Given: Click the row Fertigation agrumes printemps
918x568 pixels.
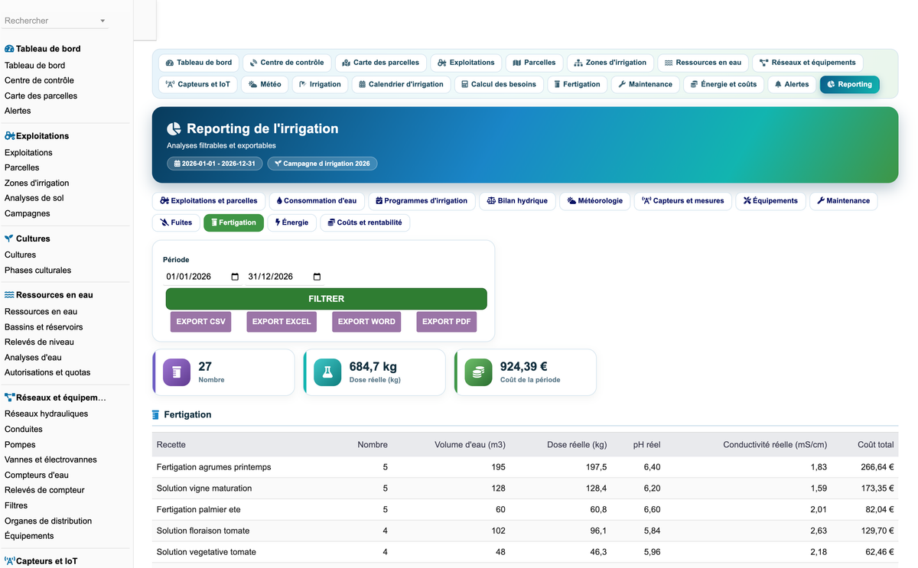Looking at the screenshot, I should (x=525, y=467).
